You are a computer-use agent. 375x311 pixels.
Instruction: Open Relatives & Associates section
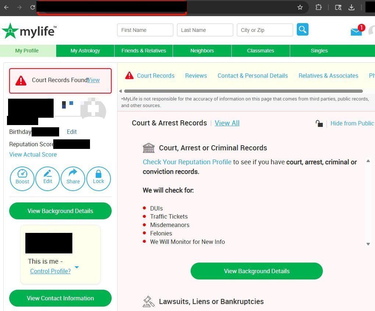[x=328, y=76]
